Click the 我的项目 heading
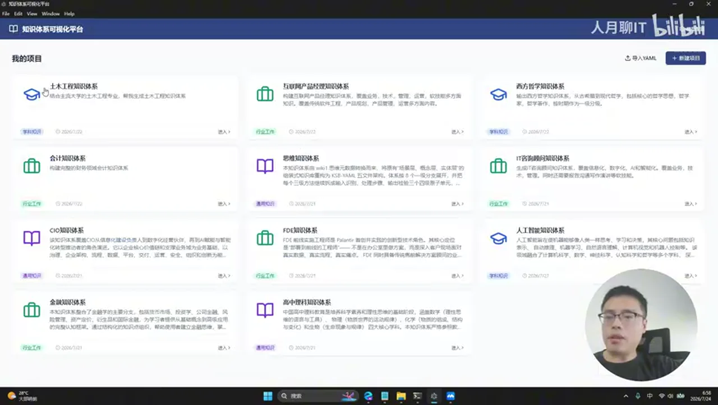 27,58
